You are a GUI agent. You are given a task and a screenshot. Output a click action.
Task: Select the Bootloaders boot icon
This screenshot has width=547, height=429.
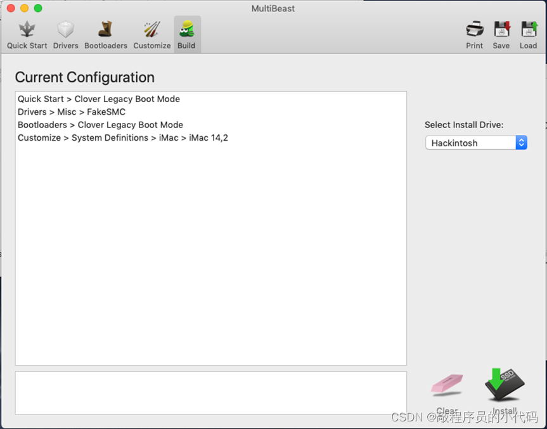click(x=105, y=29)
